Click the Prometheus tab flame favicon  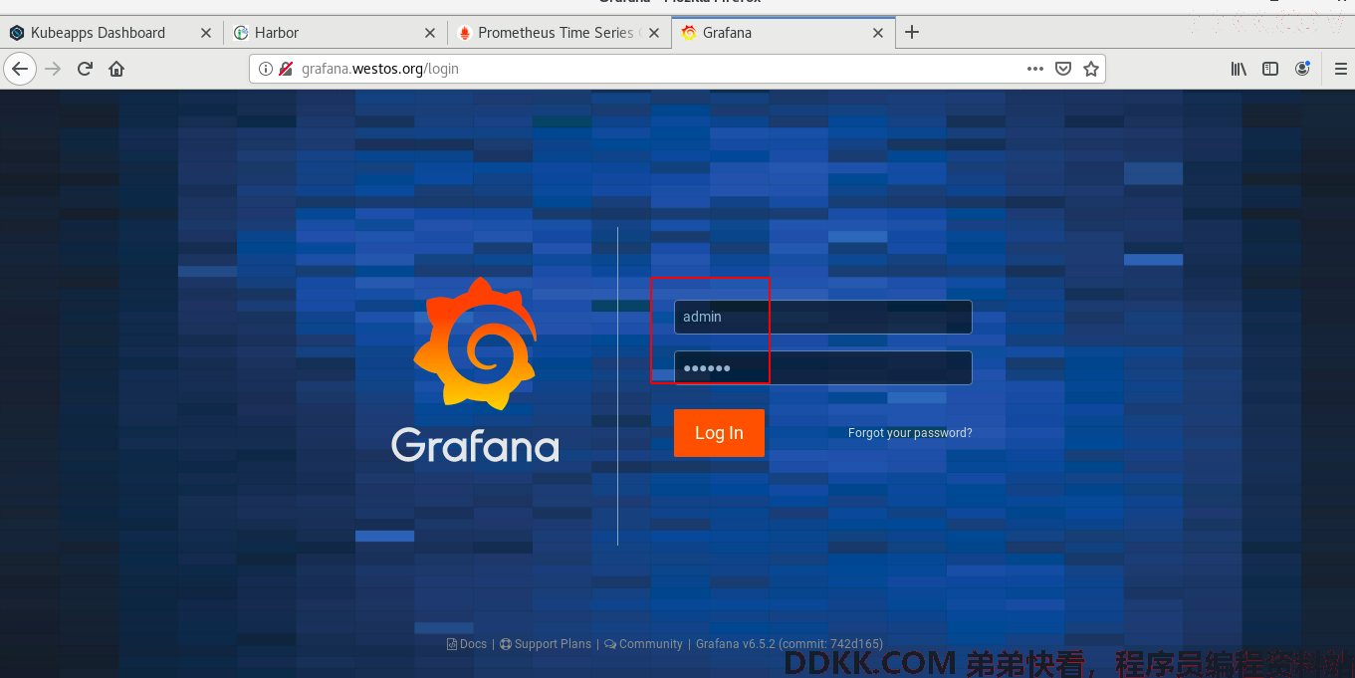coord(464,33)
